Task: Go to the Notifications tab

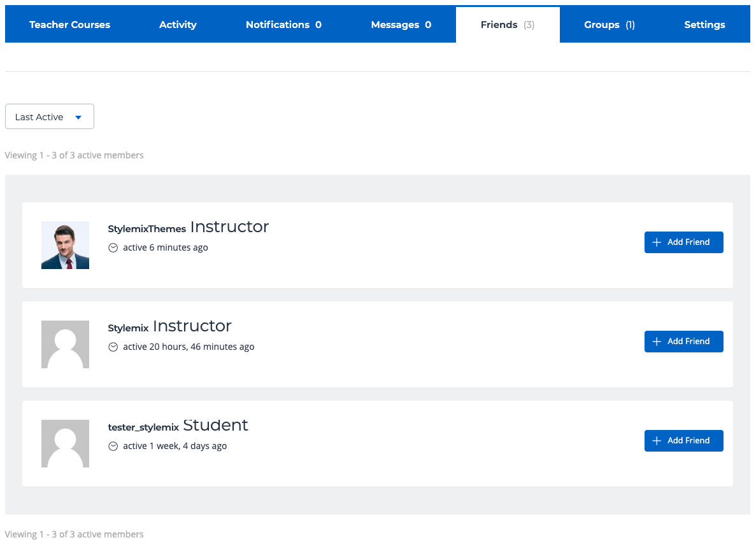Action: tap(283, 25)
